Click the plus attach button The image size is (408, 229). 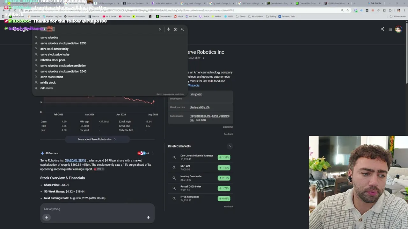pyautogui.click(x=47, y=218)
